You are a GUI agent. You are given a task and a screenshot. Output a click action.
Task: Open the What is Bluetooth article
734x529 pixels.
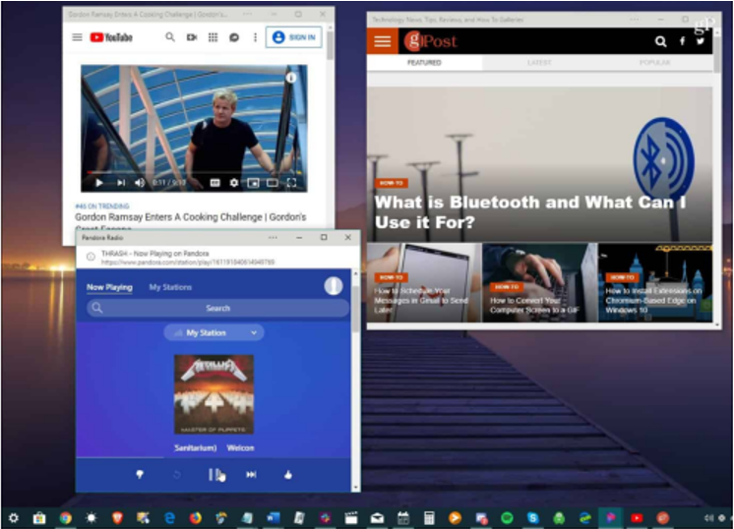click(x=530, y=211)
